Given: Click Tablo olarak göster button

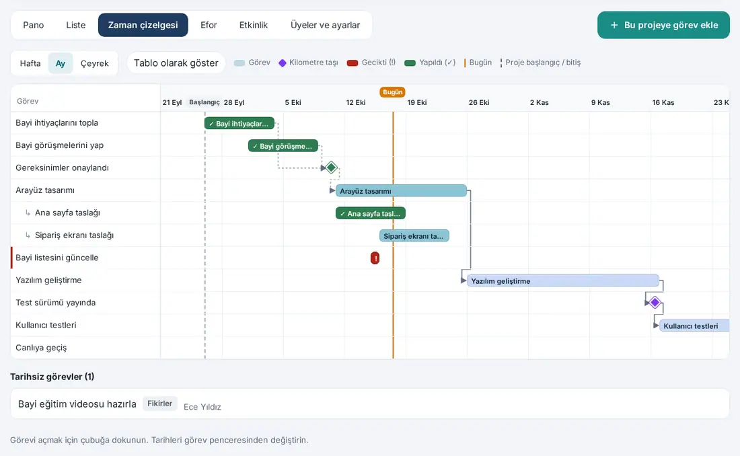Looking at the screenshot, I should [x=176, y=63].
